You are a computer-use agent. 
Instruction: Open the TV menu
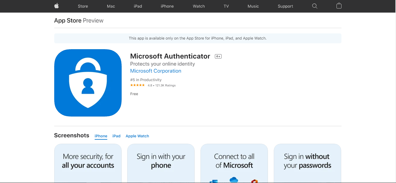point(226,6)
